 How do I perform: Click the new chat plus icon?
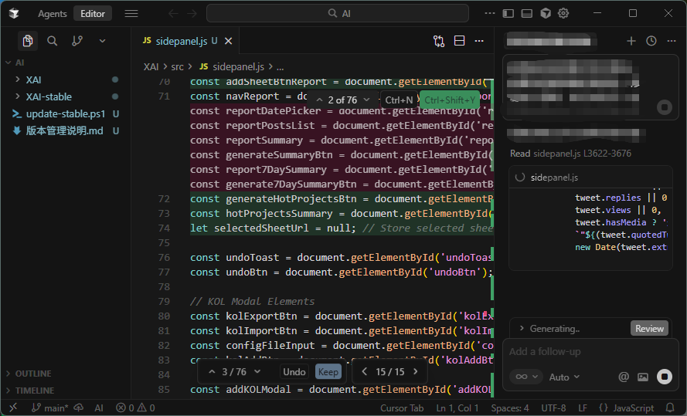point(631,41)
